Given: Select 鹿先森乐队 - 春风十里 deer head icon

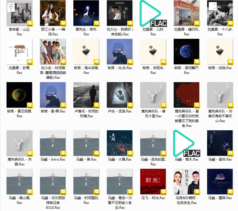Looking at the screenshot, I should coord(153,95).
